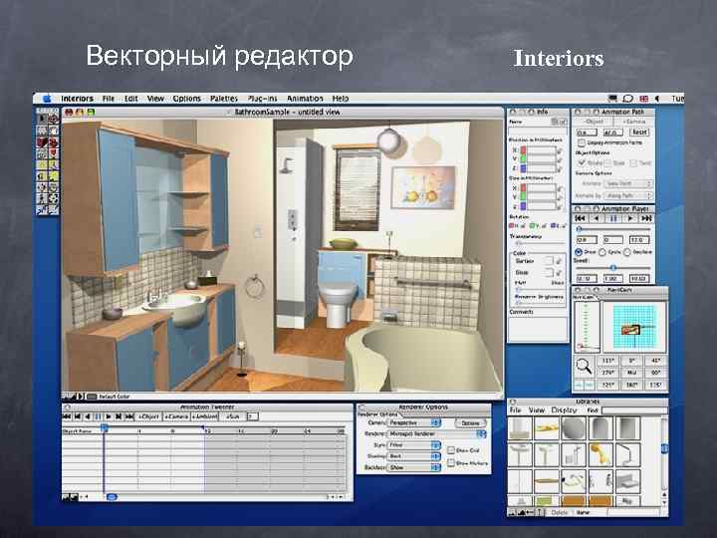Click the NaviCam magnifier zoom icon

coord(583,366)
